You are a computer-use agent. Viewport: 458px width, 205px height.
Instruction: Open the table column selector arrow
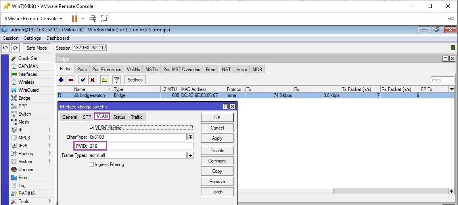tap(452, 89)
